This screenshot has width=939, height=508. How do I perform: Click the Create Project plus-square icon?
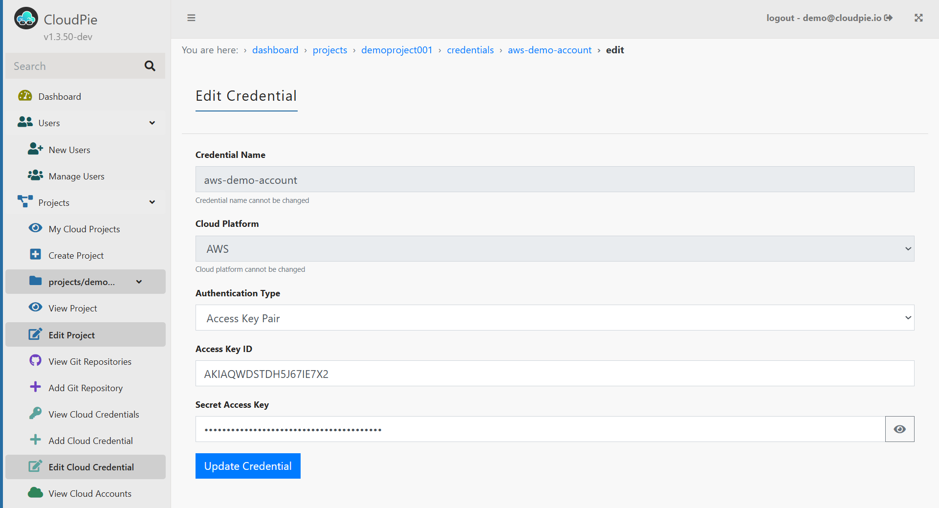35,255
